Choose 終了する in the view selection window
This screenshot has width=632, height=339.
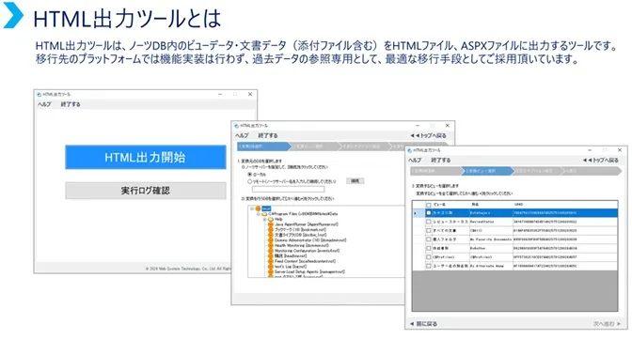click(441, 161)
